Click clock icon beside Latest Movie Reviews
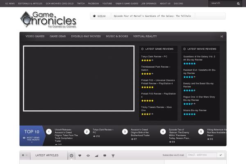The image size is (246, 164). point(184,49)
